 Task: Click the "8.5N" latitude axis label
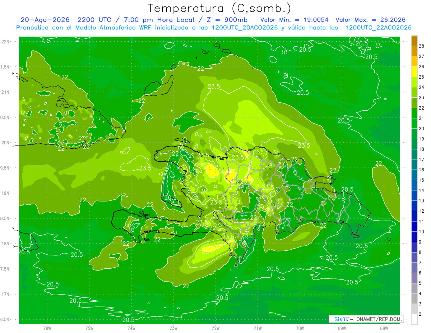(x=5, y=219)
